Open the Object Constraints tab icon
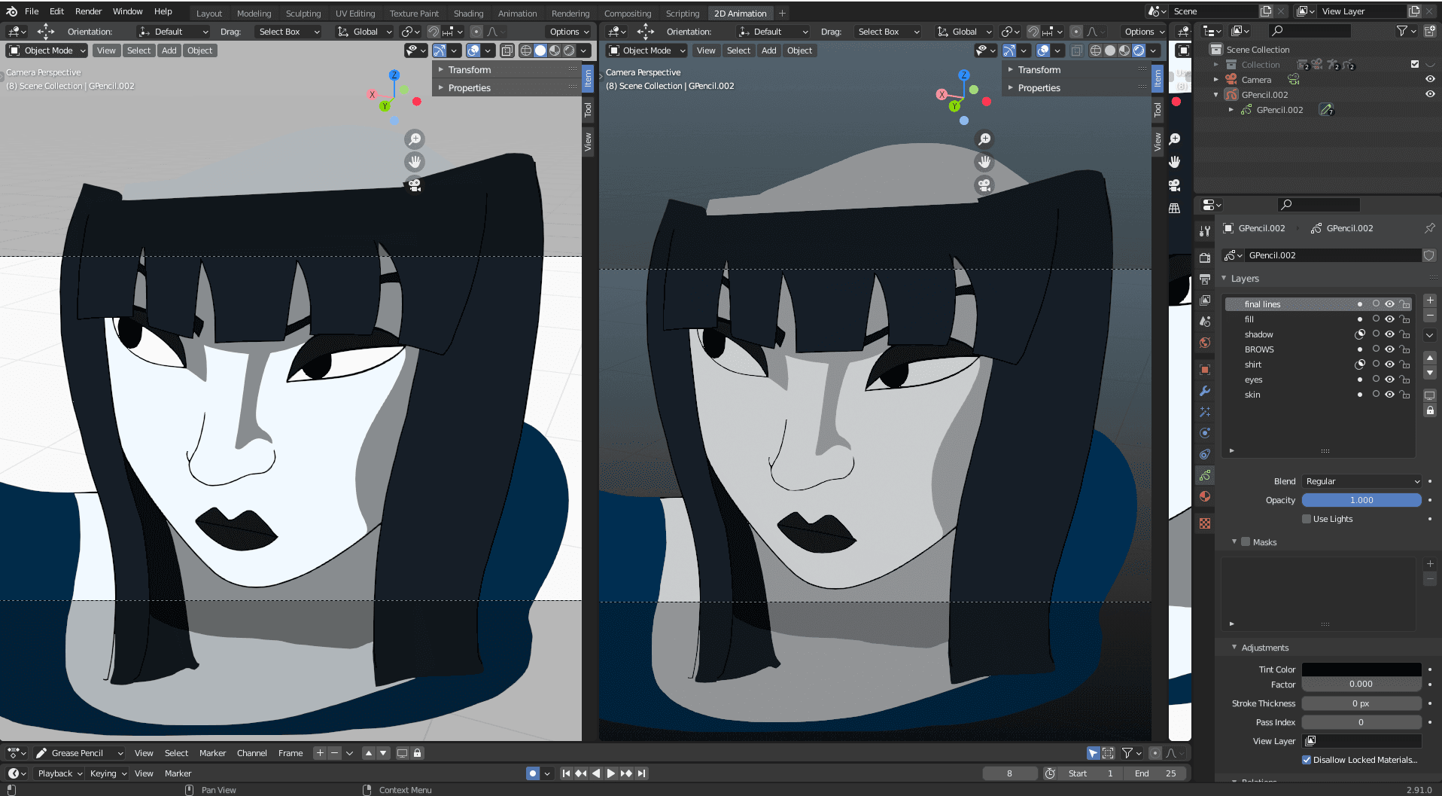This screenshot has height=796, width=1442. click(1205, 454)
